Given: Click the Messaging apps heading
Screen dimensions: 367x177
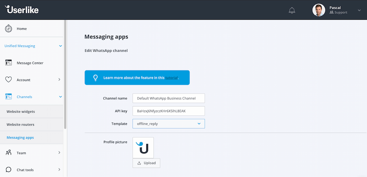Looking at the screenshot, I should tap(106, 37).
